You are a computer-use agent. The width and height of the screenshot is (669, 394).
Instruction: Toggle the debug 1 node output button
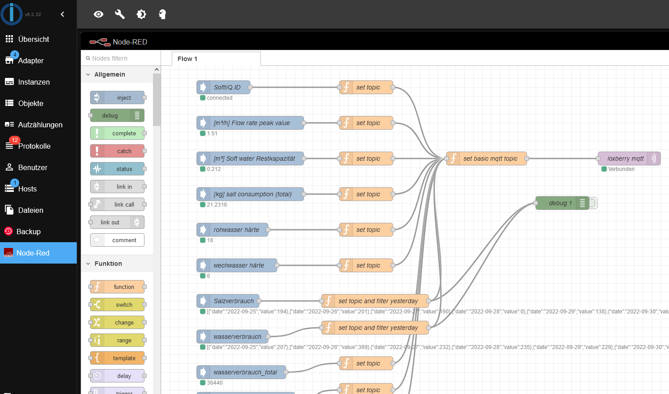tap(593, 203)
